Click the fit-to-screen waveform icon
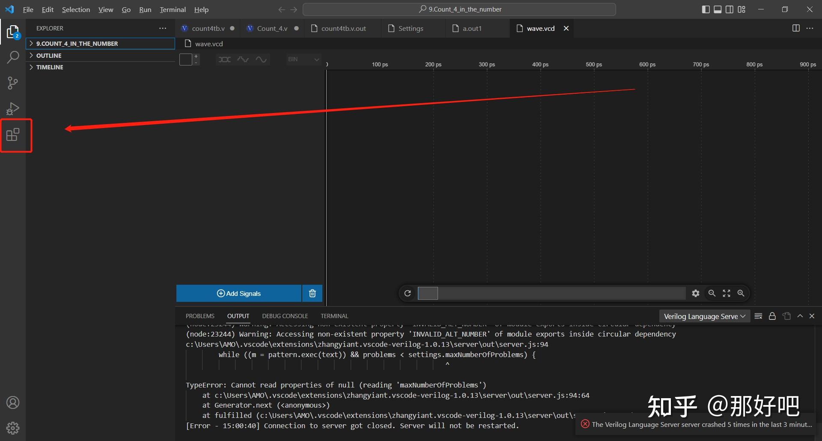 point(726,293)
